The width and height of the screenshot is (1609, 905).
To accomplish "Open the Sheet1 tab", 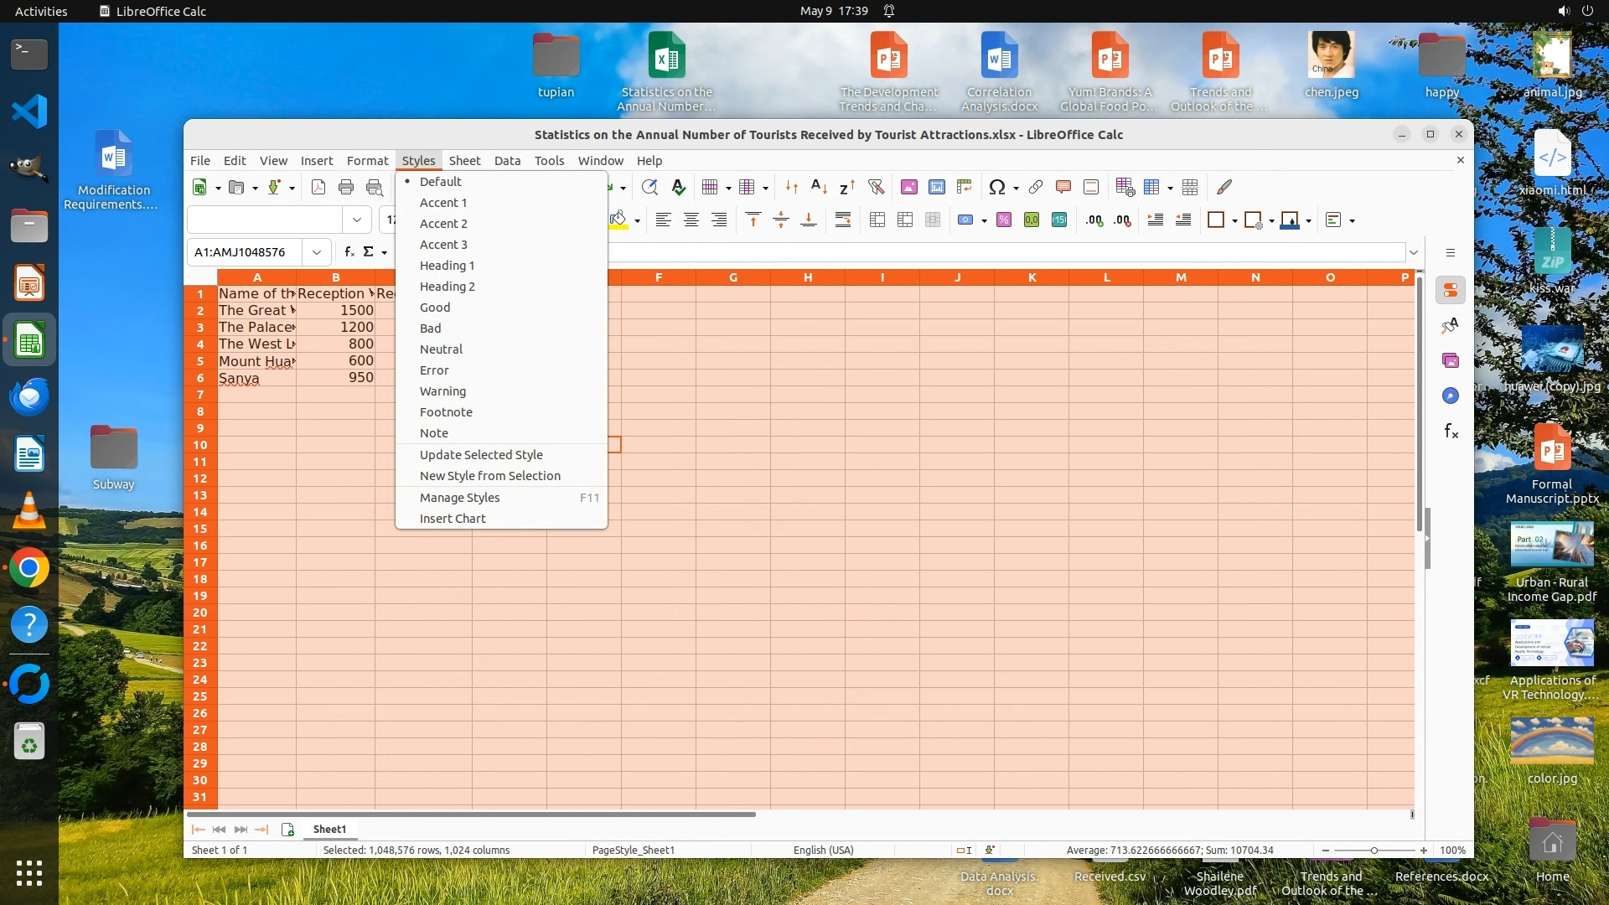I will [x=329, y=829].
